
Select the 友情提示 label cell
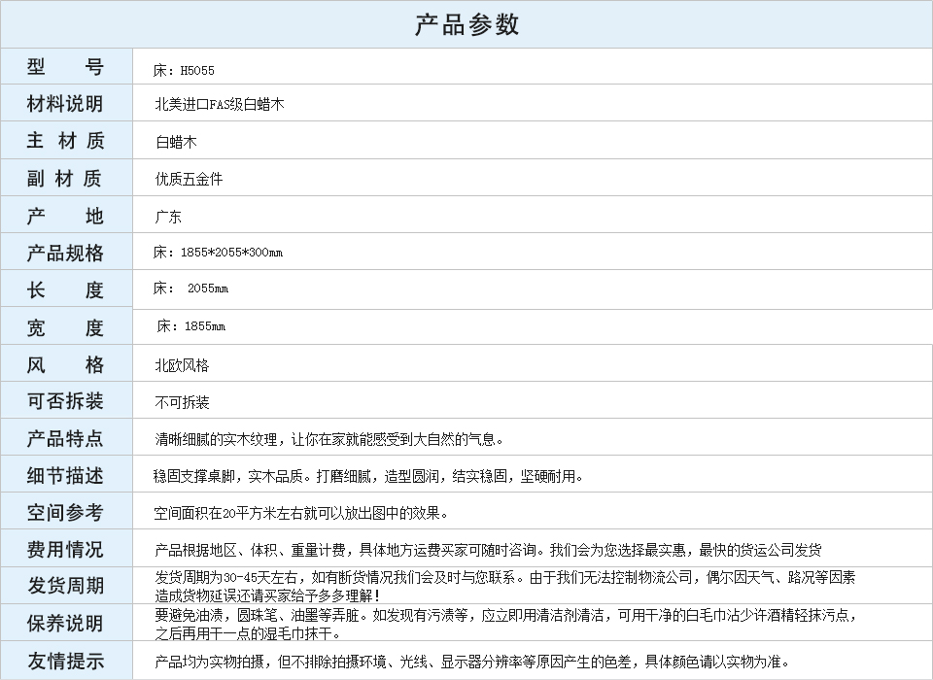65,661
